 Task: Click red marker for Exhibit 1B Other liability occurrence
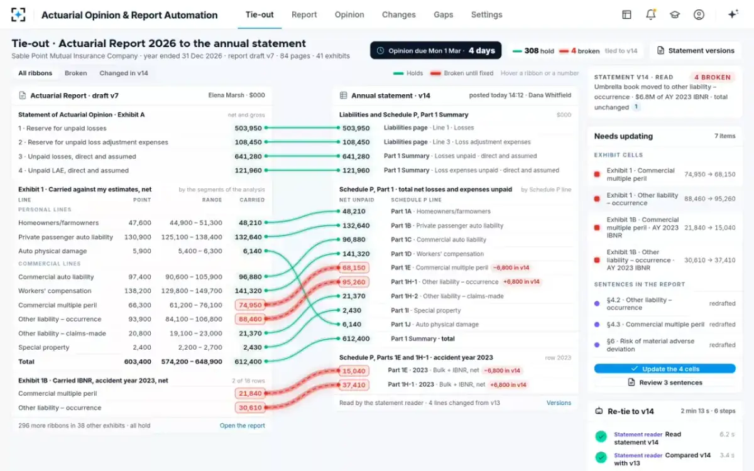tap(597, 259)
